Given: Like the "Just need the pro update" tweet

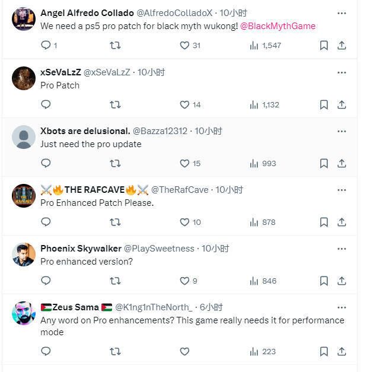Looking at the screenshot, I should click(x=184, y=163).
